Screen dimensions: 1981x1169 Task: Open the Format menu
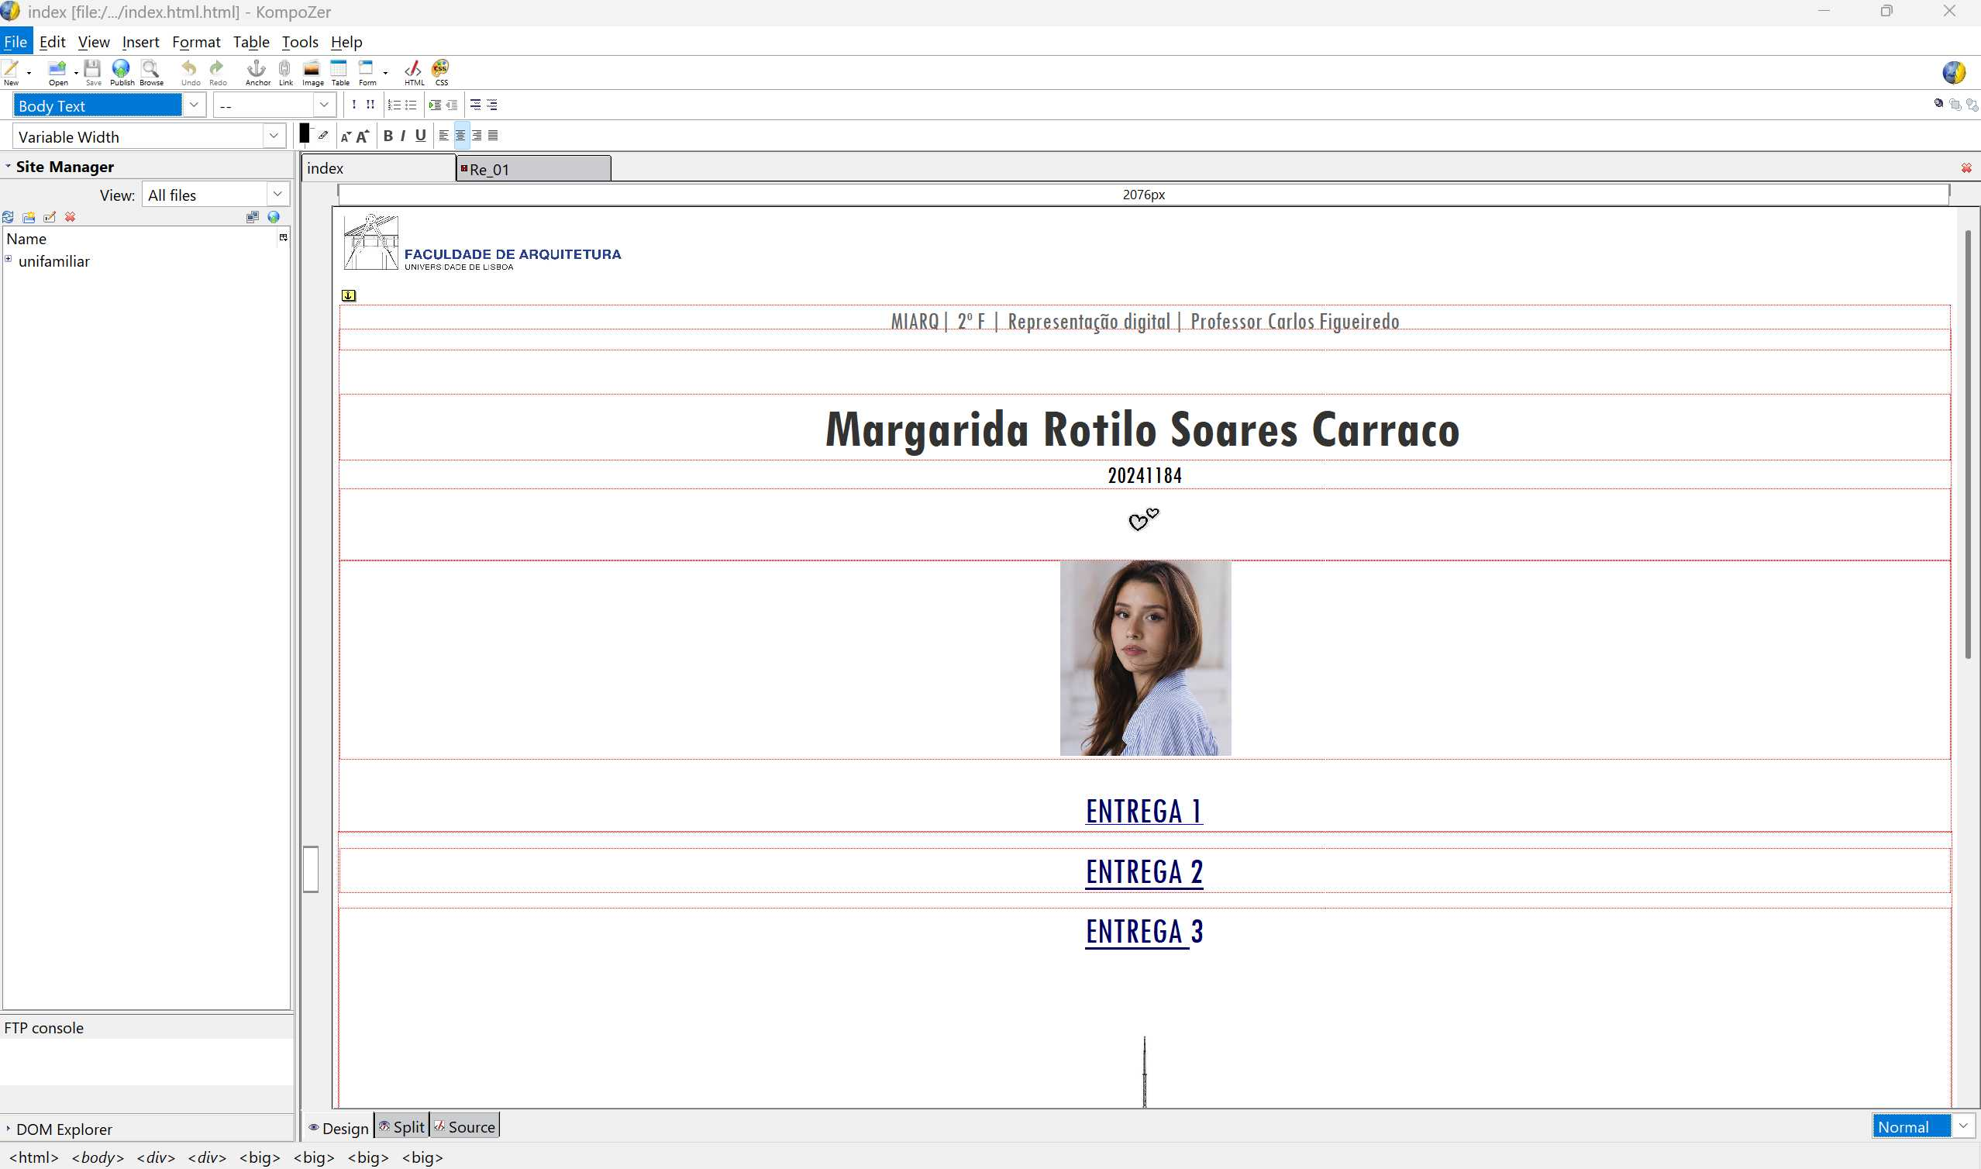[195, 42]
